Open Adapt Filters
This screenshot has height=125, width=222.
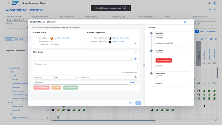pos(211,31)
